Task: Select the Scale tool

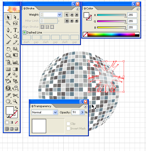Action: (15, 49)
